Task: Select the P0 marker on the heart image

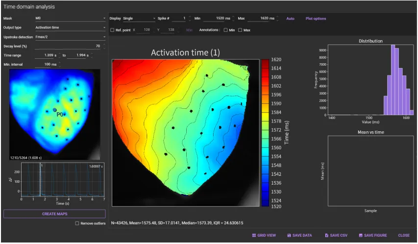Action: [x=55, y=111]
